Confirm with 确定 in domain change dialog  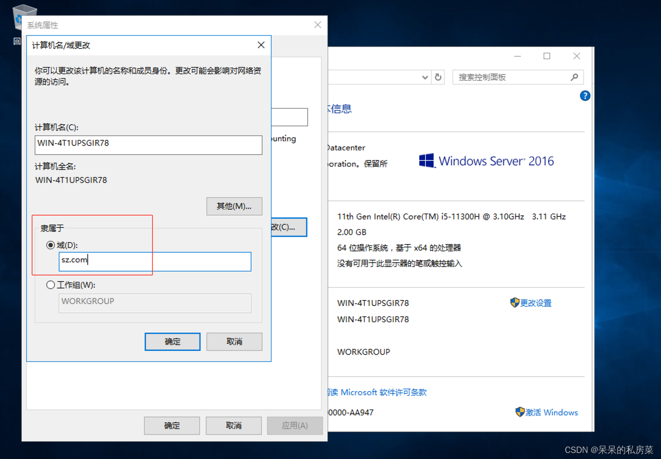click(x=172, y=342)
